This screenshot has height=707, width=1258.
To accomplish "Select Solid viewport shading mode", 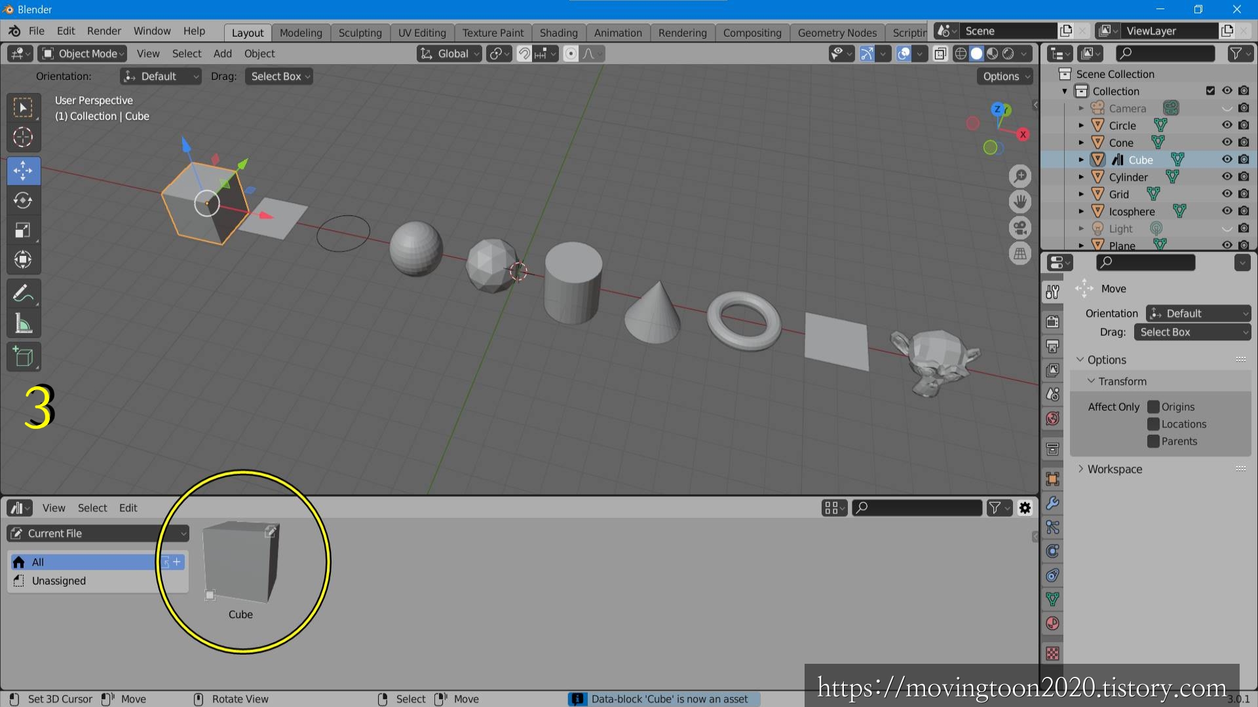I will 976,54.
